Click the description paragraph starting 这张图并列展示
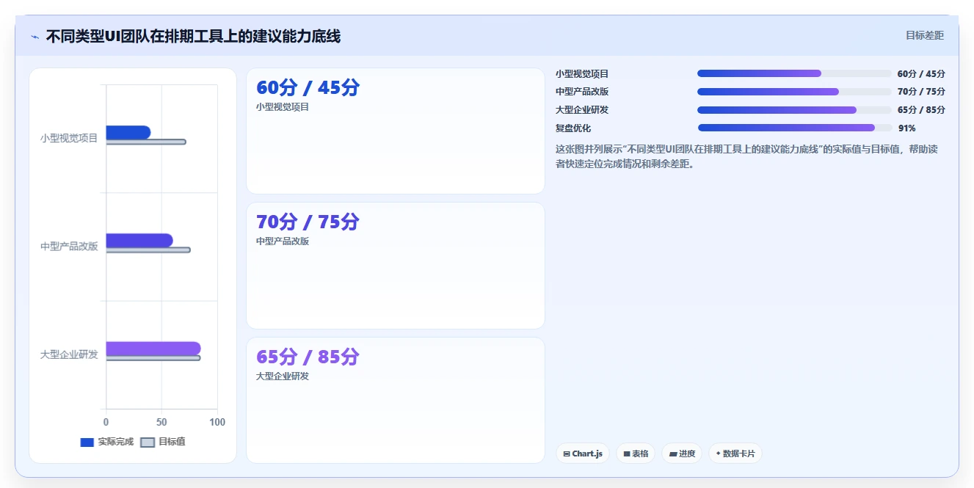This screenshot has width=974, height=488. click(746, 156)
